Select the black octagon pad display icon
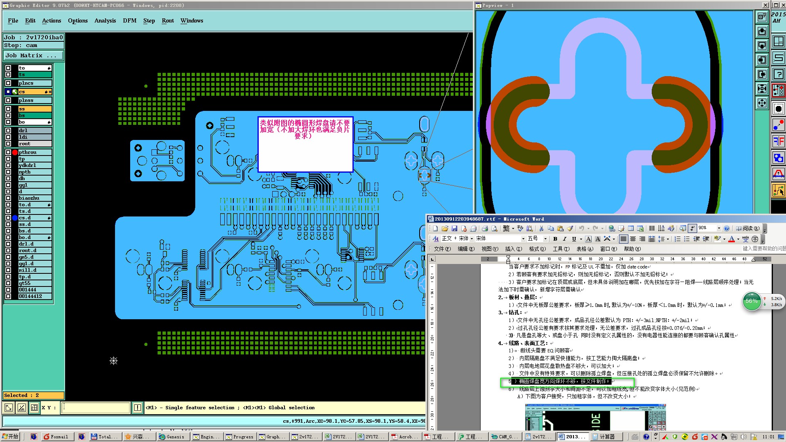The image size is (786, 442). [x=778, y=109]
